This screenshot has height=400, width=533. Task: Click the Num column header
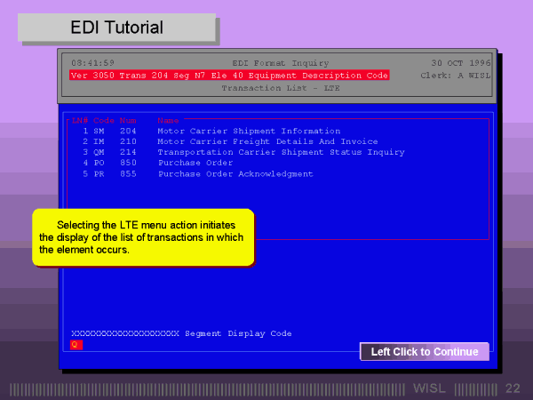click(x=128, y=120)
